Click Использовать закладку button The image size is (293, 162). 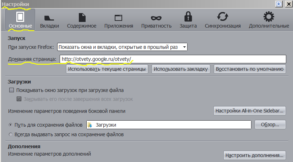click(x=181, y=69)
